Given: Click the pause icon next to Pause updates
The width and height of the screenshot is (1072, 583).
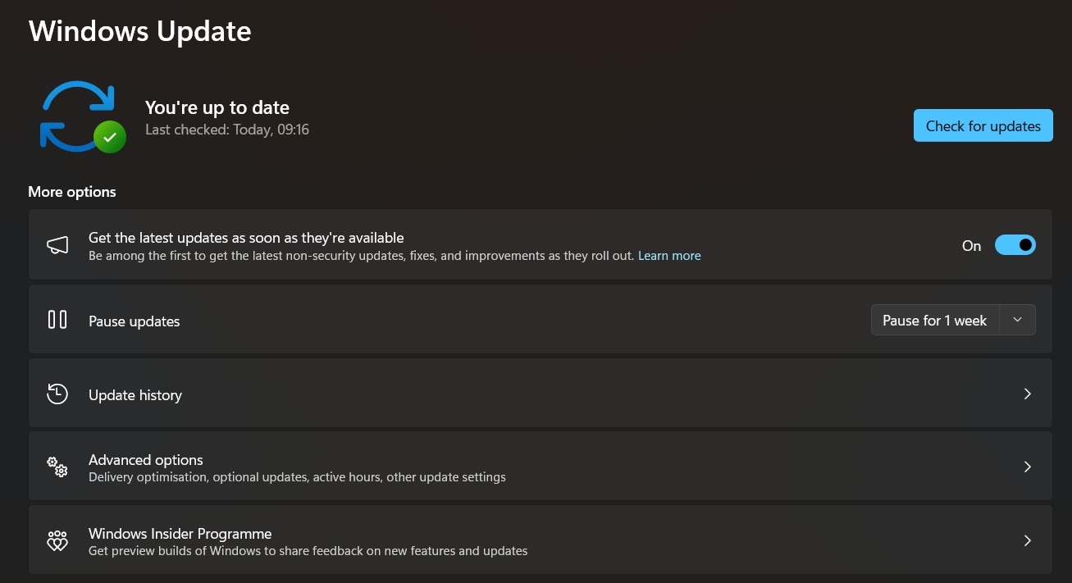Looking at the screenshot, I should tap(57, 319).
